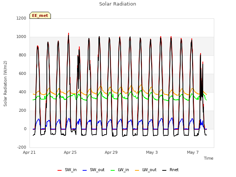Click the 400 y-axis tick label
Screen dimensions: 236x177
pyautogui.click(x=22, y=92)
